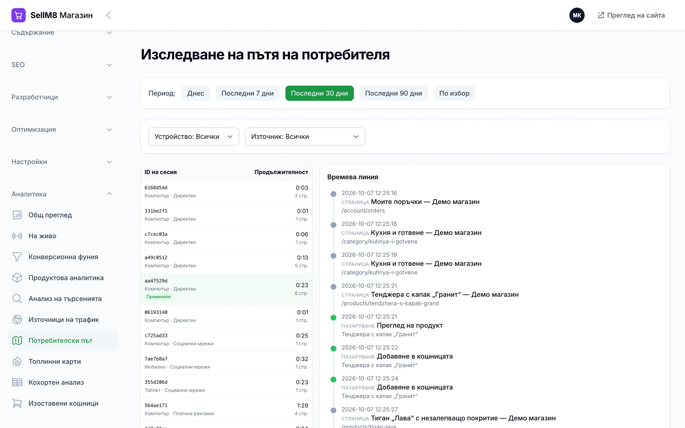
Task: Select session aa47529d marked Преминали
Action: pos(226,289)
